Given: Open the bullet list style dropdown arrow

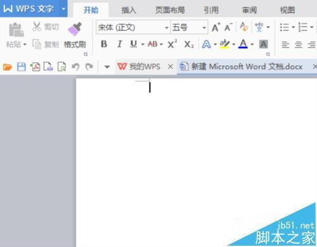Looking at the screenshot, I should pyautogui.click(x=294, y=27).
